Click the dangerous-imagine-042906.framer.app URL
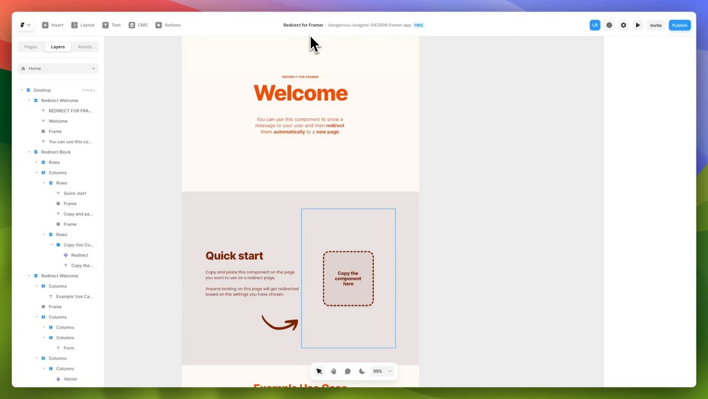The image size is (708, 399). (x=369, y=25)
